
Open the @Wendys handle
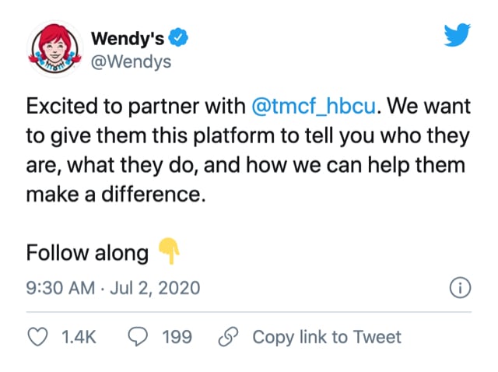pyautogui.click(x=132, y=61)
